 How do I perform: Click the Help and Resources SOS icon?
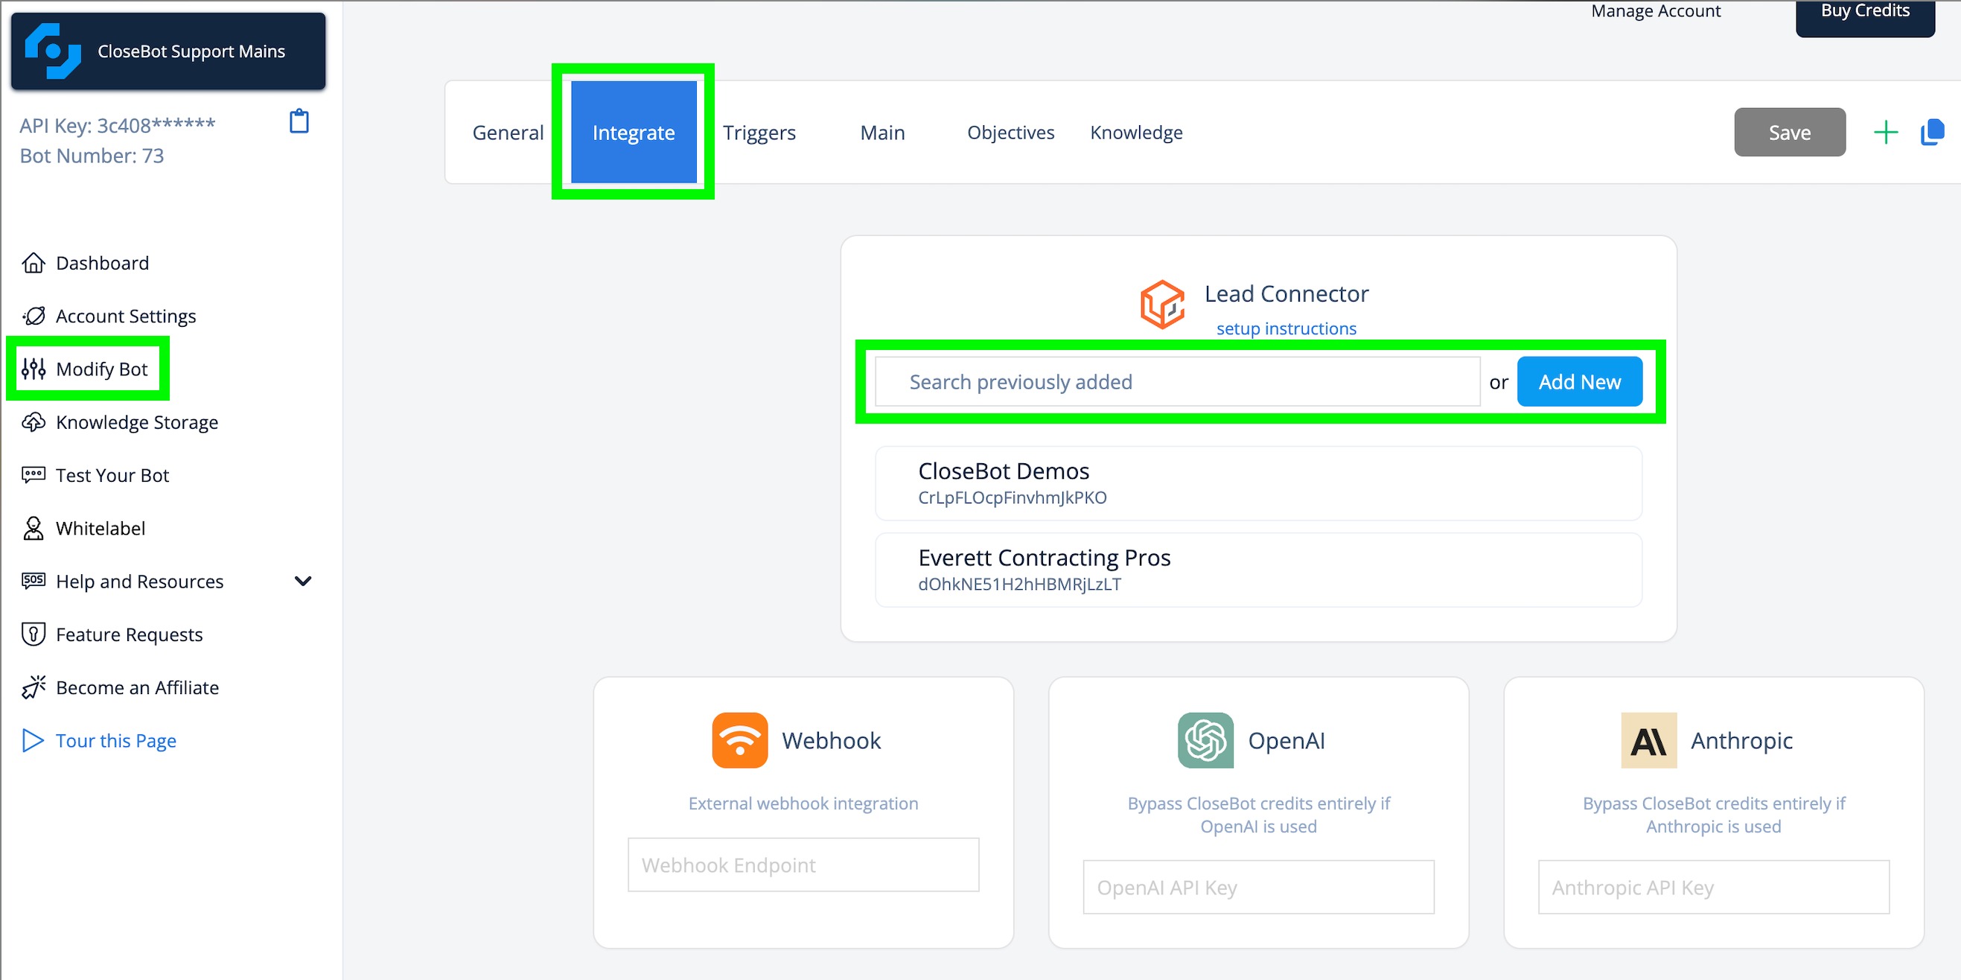click(34, 581)
